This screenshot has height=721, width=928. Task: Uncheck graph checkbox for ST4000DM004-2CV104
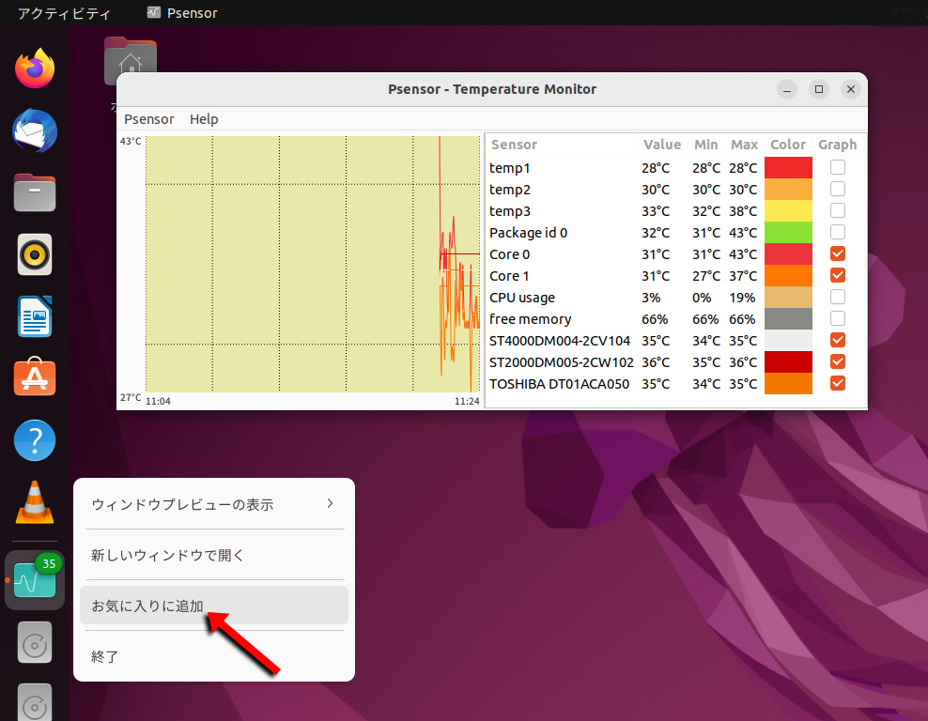click(x=838, y=340)
